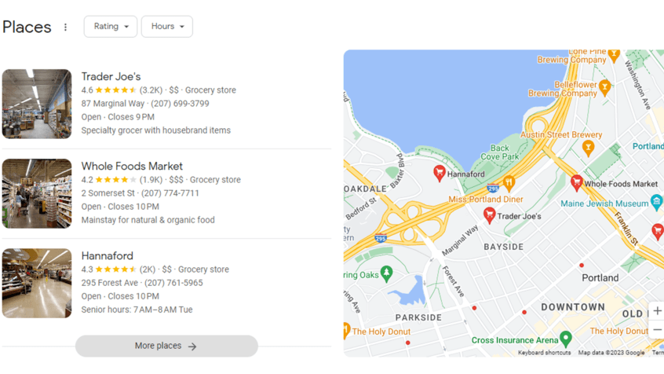Open the Trader Joe's listing title
Screen dimensions: 664x374
(111, 76)
